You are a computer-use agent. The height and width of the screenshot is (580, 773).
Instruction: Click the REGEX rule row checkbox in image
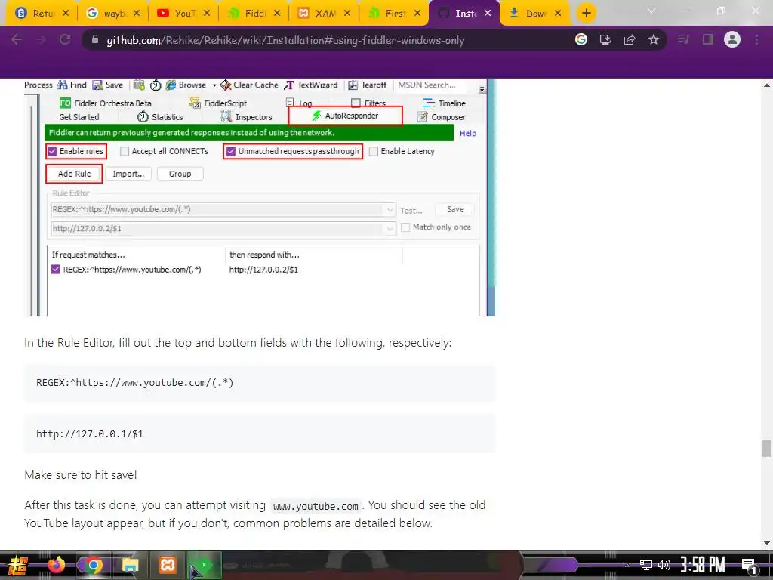click(x=56, y=270)
